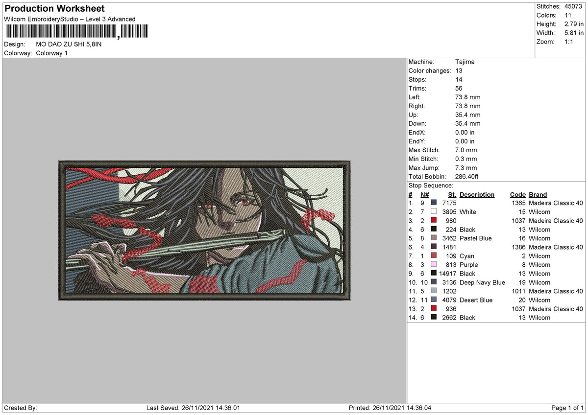Select the white swatch in stop 2
The width and height of the screenshot is (588, 415).
pyautogui.click(x=434, y=211)
